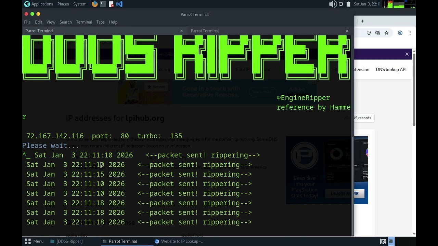Open the File menu in Parrot Terminal

(x=27, y=22)
